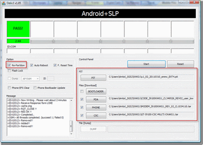Screen dimensions: 203x145
Task: Click the first ID:COM port box
Action: click(18, 51)
